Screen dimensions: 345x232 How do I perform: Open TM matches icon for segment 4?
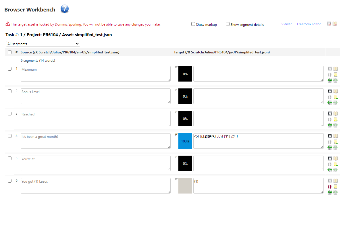[330, 136]
